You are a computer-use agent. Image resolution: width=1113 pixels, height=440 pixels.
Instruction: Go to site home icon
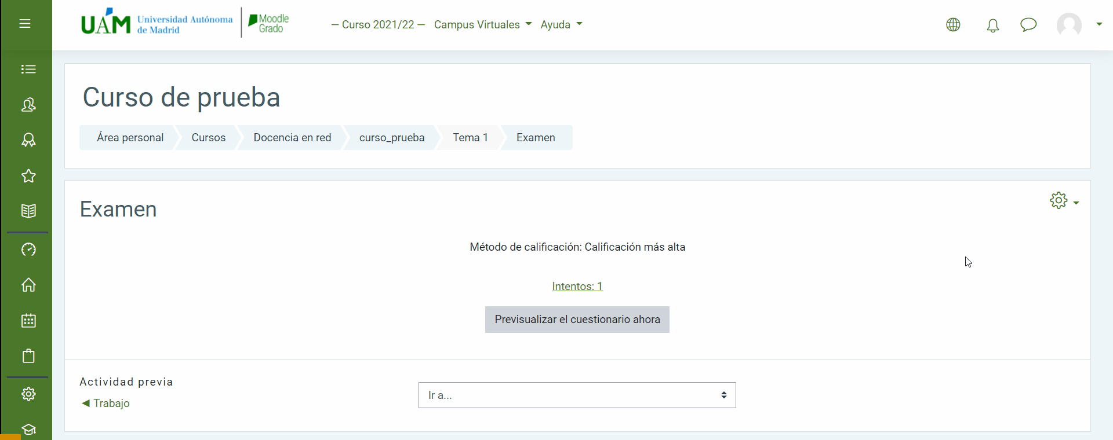(28, 285)
